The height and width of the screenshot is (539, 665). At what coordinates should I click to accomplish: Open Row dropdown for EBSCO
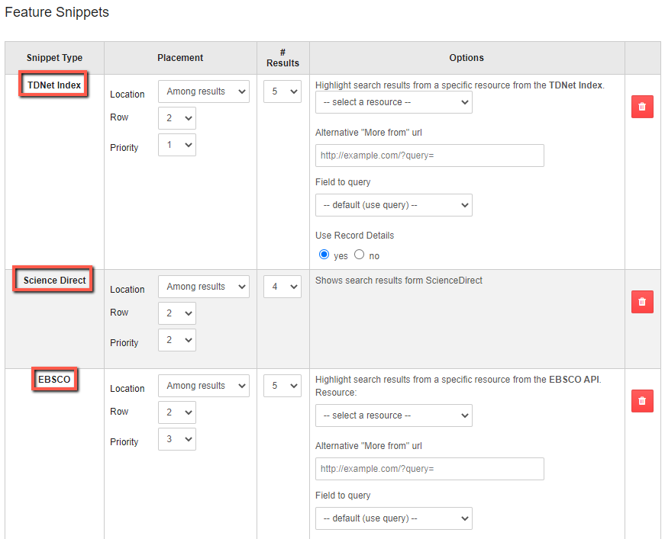(x=177, y=412)
